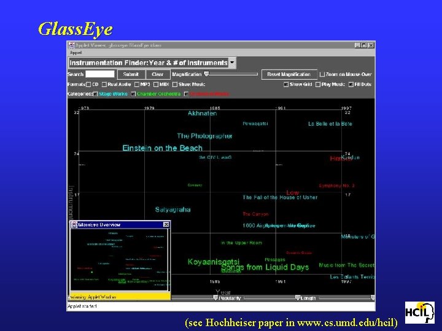Image resolution: width=442 pixels, height=331 pixels.
Task: Click the red Low label
Action: (293, 193)
